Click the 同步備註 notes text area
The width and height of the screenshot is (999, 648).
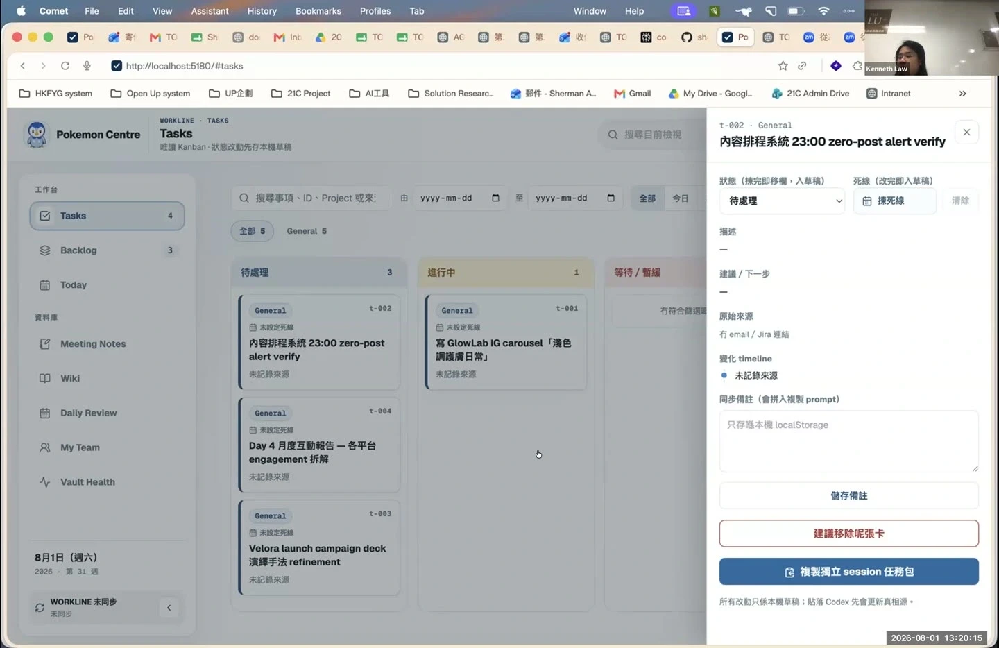(x=849, y=442)
